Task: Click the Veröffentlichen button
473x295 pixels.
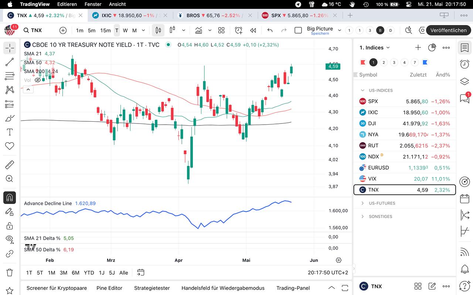Action: tap(448, 30)
